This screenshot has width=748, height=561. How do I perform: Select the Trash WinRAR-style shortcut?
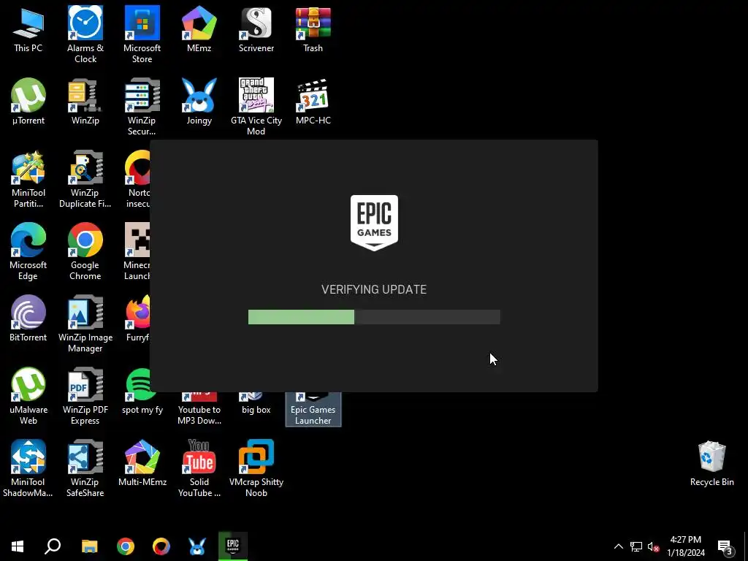point(313,30)
